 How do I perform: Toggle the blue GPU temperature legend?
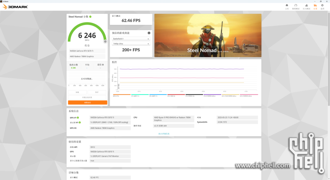(x=158, y=95)
